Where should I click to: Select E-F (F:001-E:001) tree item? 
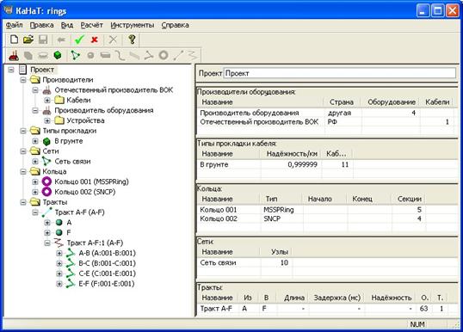pyautogui.click(x=107, y=284)
